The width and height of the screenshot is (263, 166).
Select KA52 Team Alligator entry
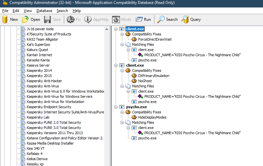[x=42, y=39]
